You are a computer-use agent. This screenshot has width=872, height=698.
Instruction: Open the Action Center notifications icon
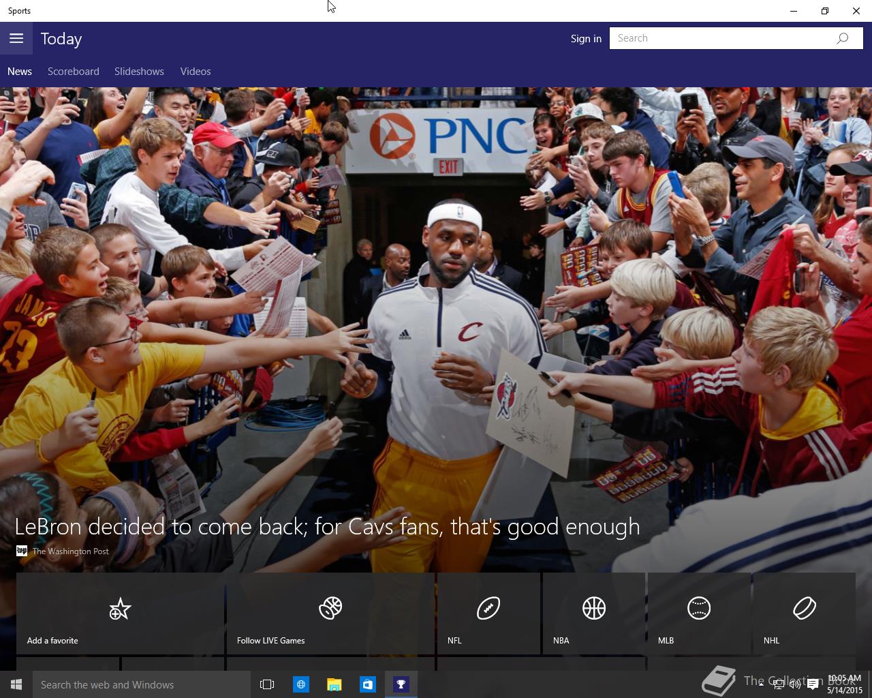(x=813, y=684)
